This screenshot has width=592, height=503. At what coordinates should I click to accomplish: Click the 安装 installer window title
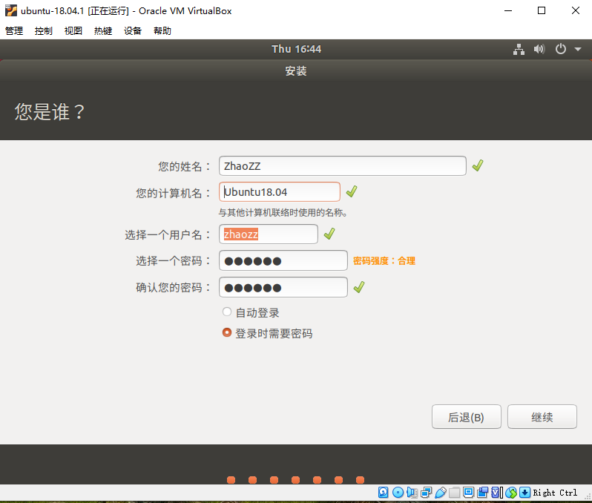click(x=296, y=71)
